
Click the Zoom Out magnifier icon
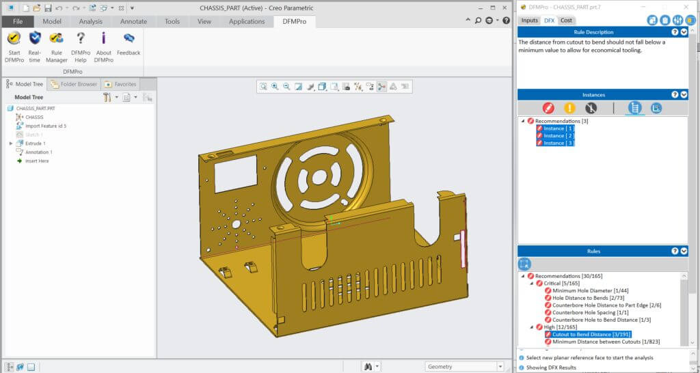[286, 87]
